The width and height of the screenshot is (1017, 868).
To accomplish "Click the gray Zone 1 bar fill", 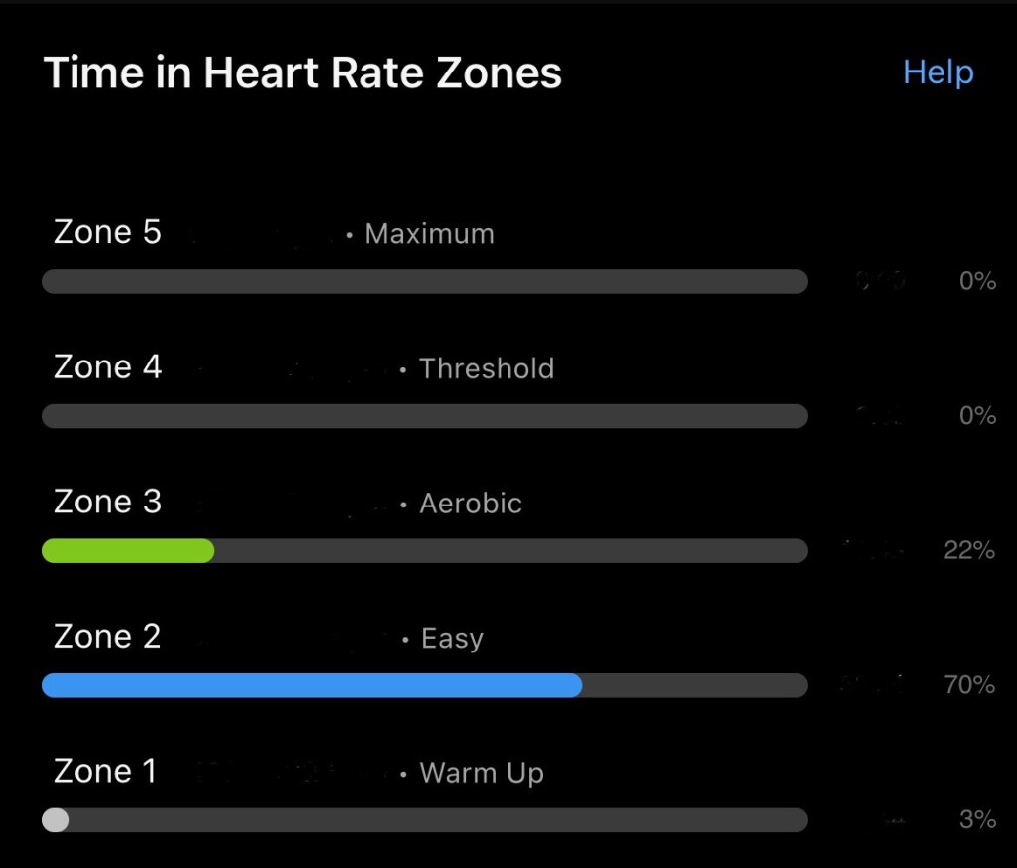I will click(56, 820).
